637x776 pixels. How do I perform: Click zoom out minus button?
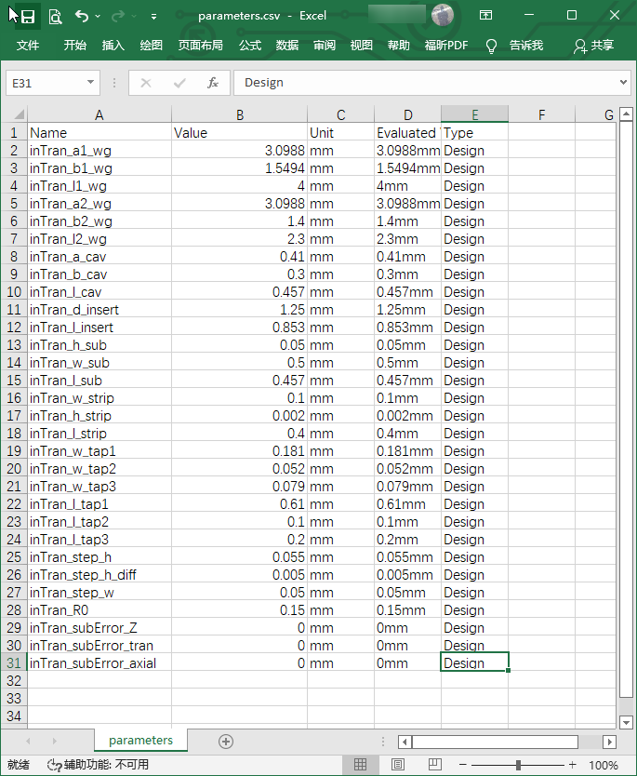click(x=463, y=765)
